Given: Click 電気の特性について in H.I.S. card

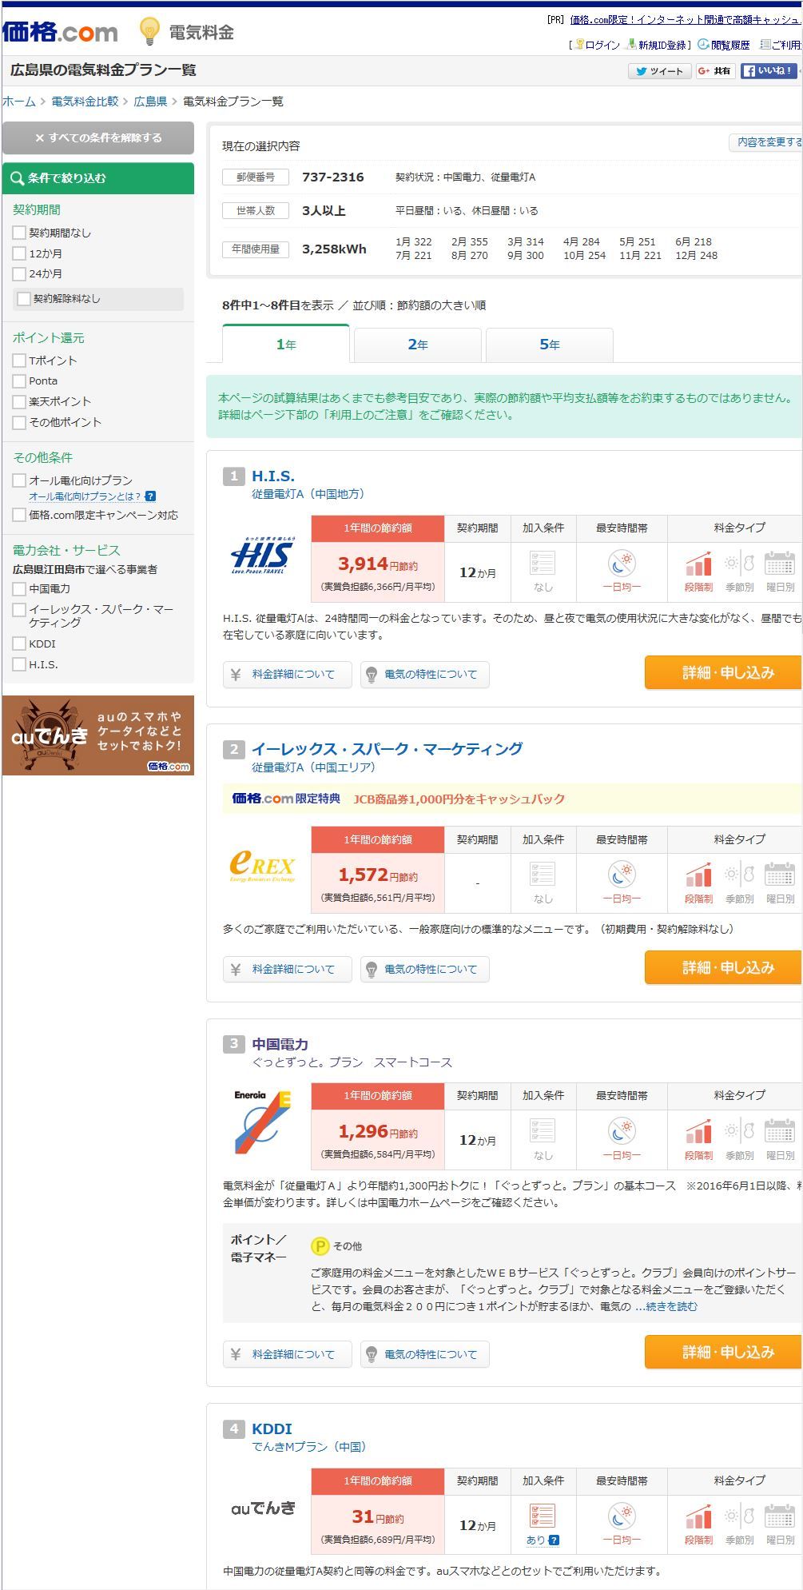Looking at the screenshot, I should [x=425, y=675].
